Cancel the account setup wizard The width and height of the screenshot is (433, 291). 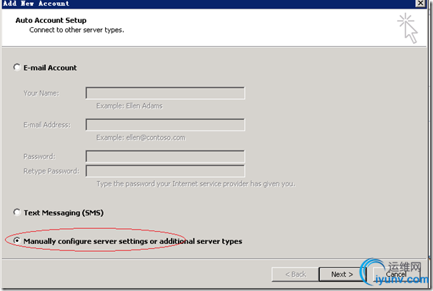pos(396,274)
